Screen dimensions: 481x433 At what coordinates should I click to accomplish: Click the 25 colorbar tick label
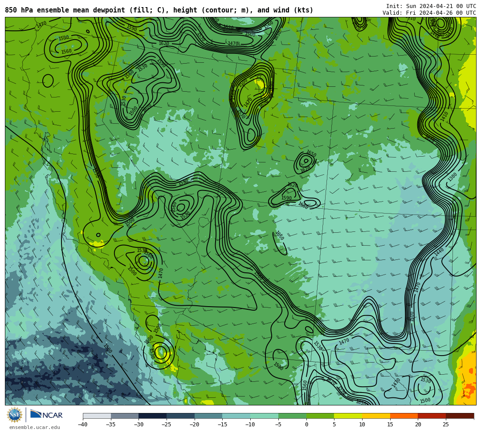pyautogui.click(x=446, y=425)
